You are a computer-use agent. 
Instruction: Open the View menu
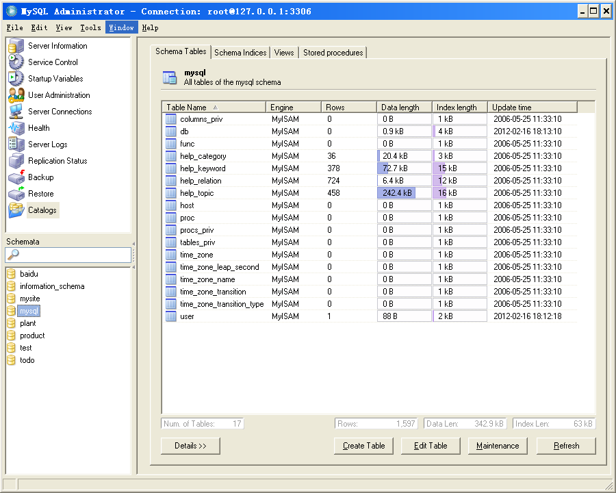tap(64, 27)
